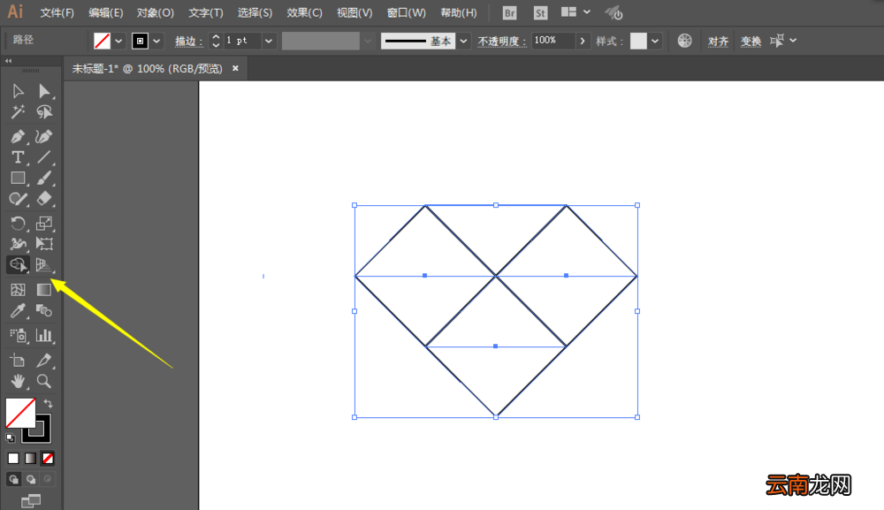Expand the control bar stroke color dropdown
Viewport: 884px width, 510px height.
tap(156, 41)
